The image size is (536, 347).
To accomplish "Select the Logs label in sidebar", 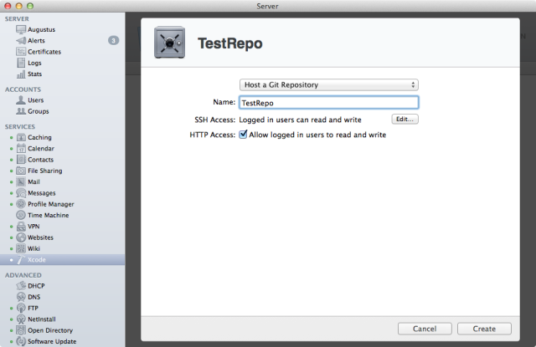I will (34, 63).
